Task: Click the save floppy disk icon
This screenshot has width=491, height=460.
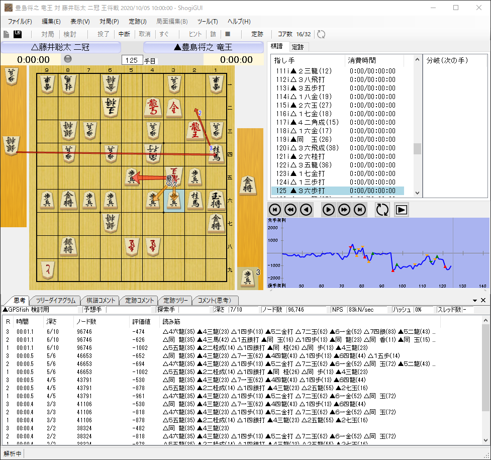Action: 18,34
